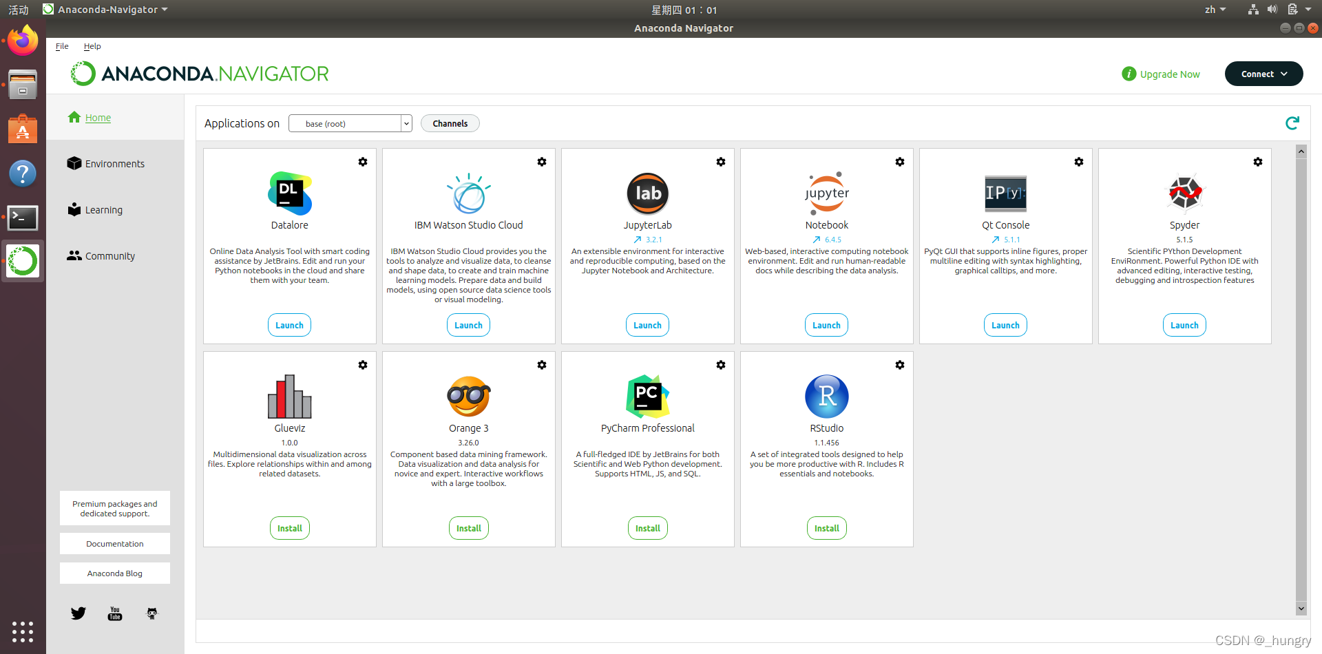Screen dimensions: 1322x654
Task: Open Anaconda Twitter page icon
Action: tap(78, 613)
